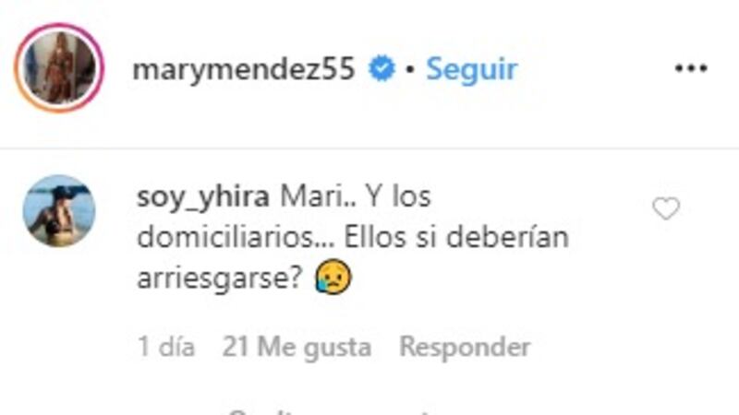Click the divider line under the header
The image size is (739, 415).
pyautogui.click(x=369, y=148)
